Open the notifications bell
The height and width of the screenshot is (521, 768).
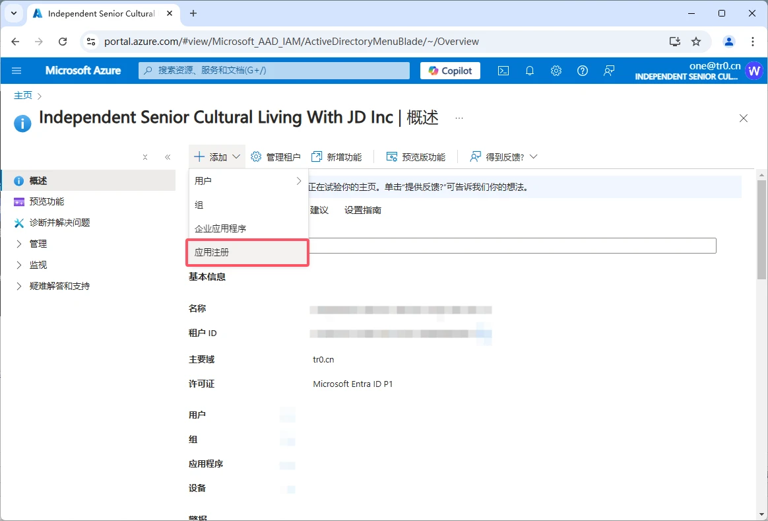[x=529, y=71]
